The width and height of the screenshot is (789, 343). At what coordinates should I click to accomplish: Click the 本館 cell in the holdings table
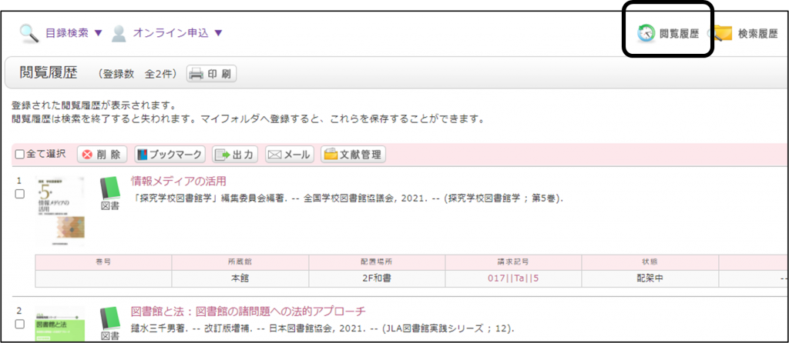click(240, 278)
